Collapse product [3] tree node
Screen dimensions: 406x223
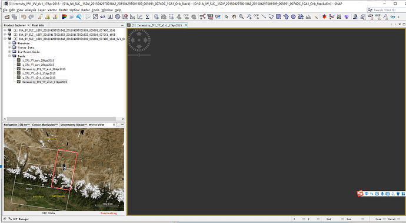(x=5, y=39)
